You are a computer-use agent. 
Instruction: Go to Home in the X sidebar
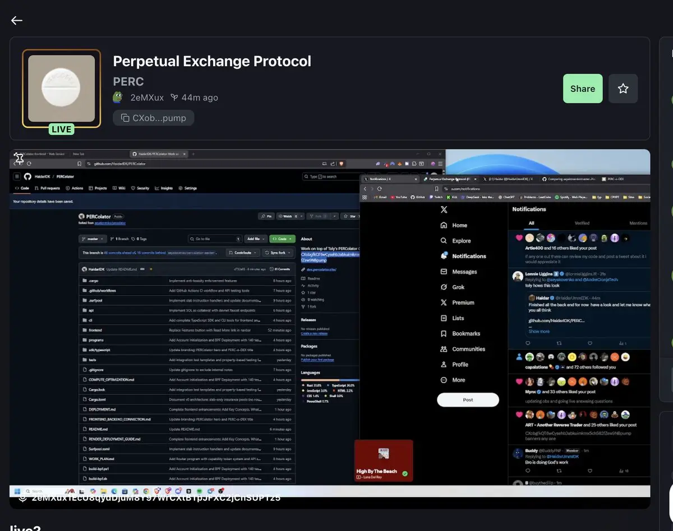click(x=453, y=225)
